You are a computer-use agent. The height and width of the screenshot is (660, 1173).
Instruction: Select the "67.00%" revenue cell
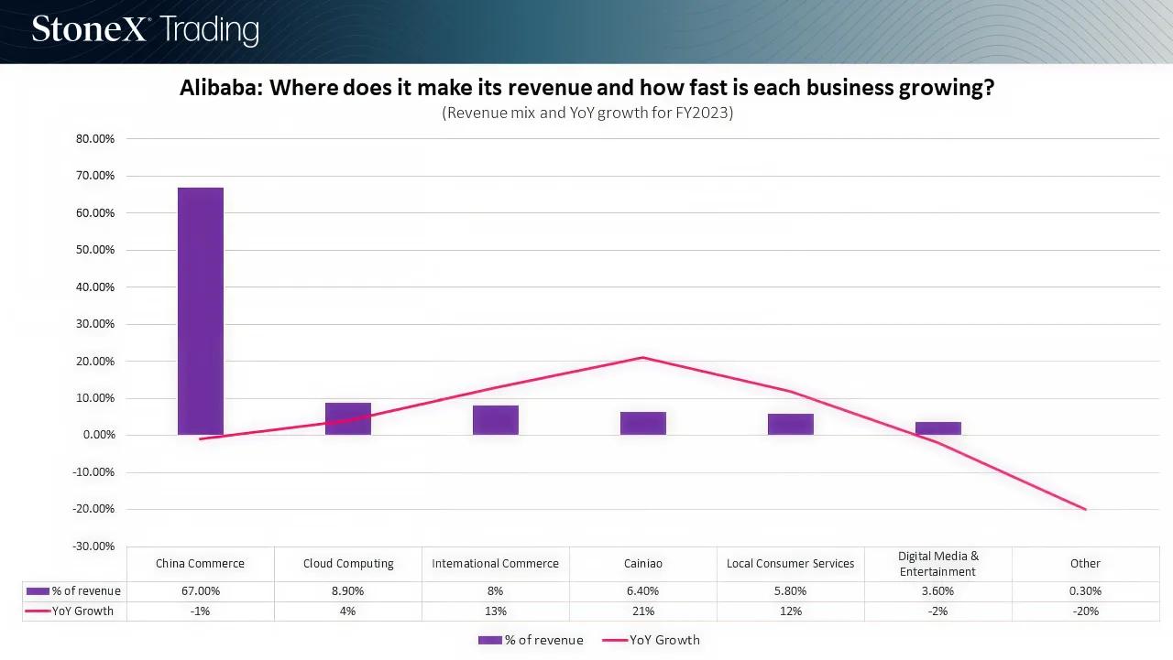point(201,591)
